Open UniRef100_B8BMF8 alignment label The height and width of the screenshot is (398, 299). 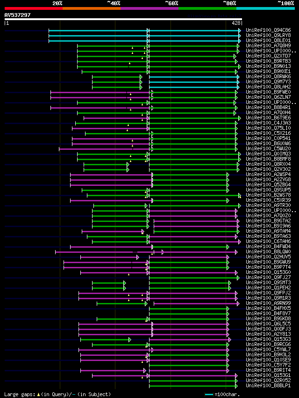268,159
